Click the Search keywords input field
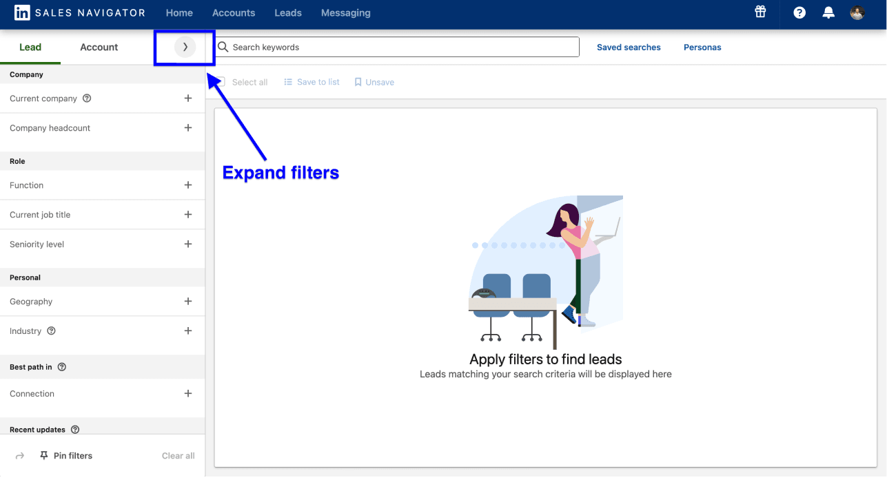The height and width of the screenshot is (482, 887). (398, 47)
